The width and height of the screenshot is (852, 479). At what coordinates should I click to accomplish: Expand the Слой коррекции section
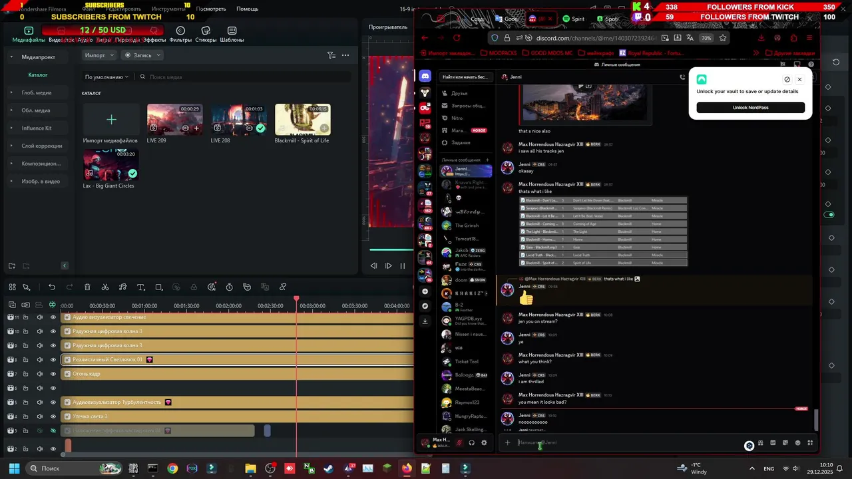(x=11, y=146)
